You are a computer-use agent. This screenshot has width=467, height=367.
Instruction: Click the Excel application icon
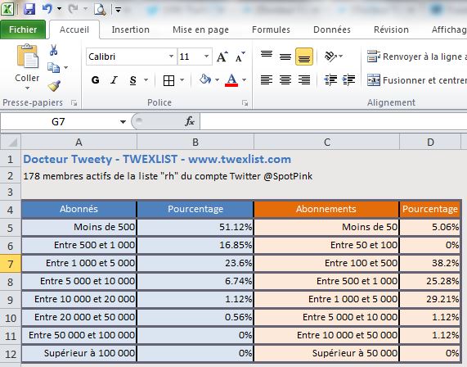(x=7, y=9)
